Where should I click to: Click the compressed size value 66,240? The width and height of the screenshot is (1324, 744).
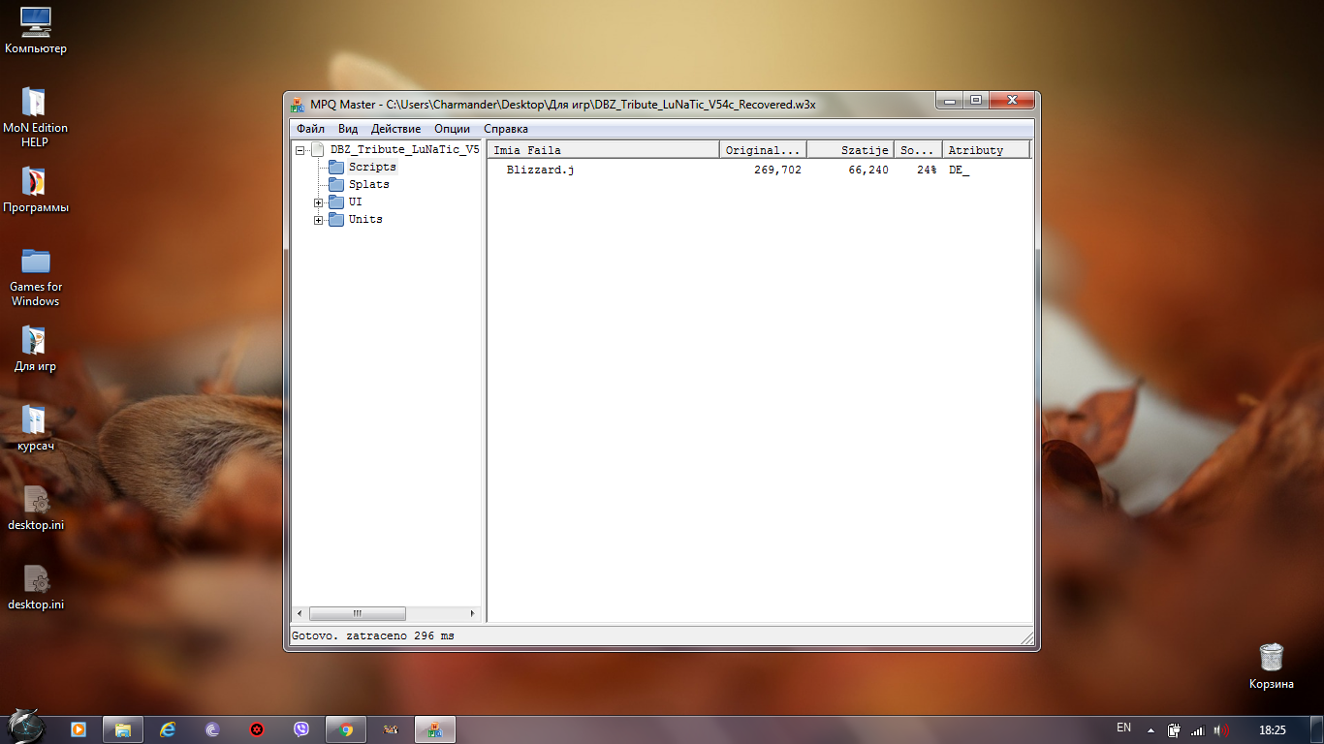(868, 170)
